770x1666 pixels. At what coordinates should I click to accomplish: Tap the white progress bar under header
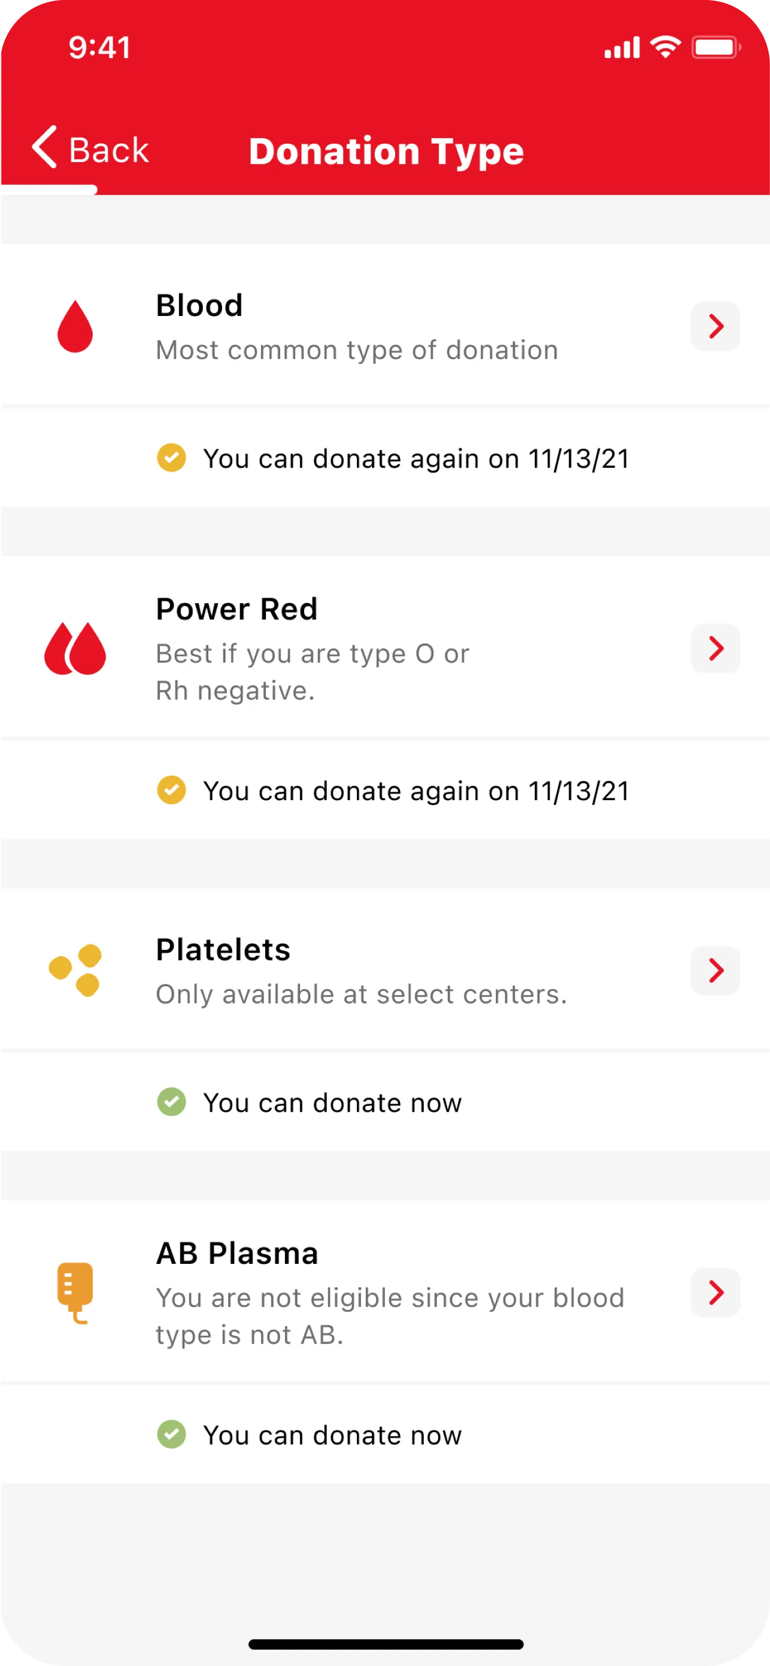click(x=48, y=190)
